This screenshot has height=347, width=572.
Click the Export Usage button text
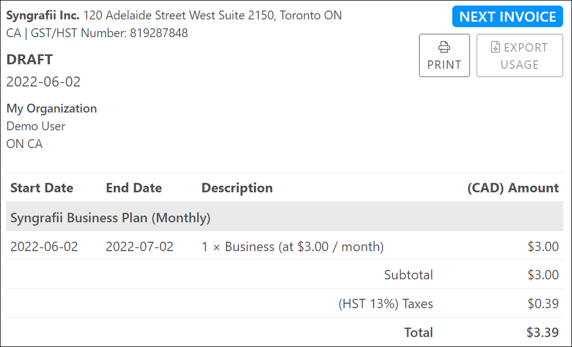(519, 56)
